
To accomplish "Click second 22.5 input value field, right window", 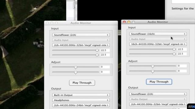I will 182,54.
